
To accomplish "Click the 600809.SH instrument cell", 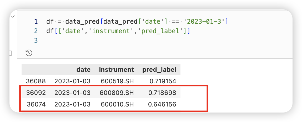I will tap(117, 93).
